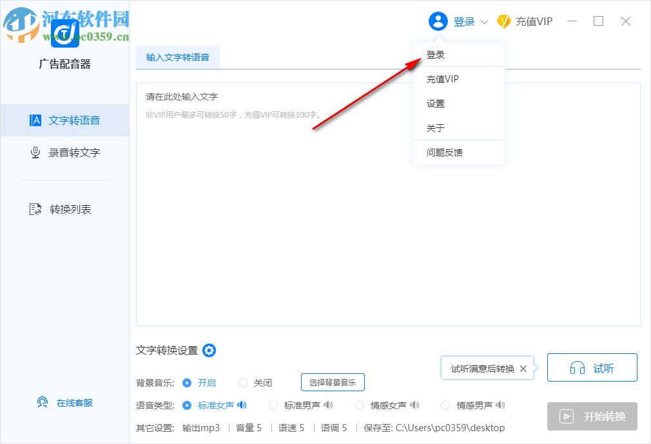Select 关于 from the open menu
Image resolution: width=651 pixels, height=444 pixels.
[436, 127]
